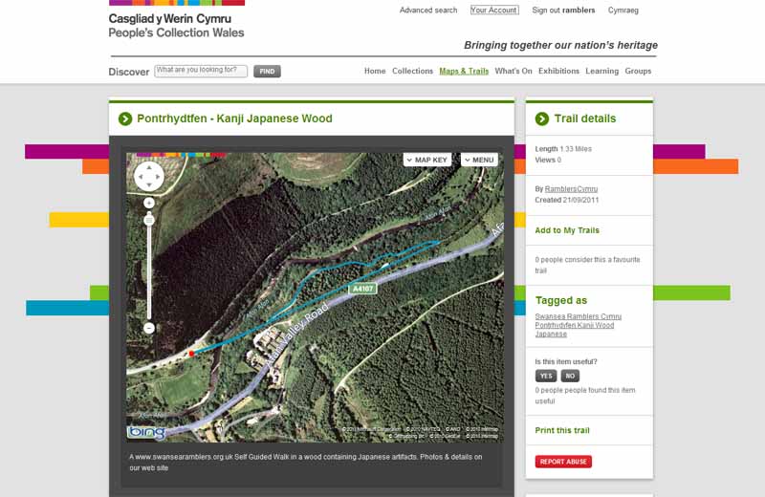Zoom out with the map minus button
The height and width of the screenshot is (497, 765).
(149, 328)
